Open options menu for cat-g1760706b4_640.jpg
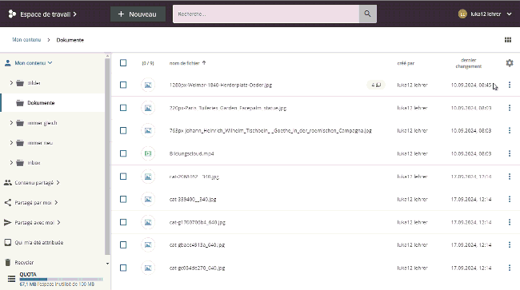This screenshot has width=520, height=290. (510, 222)
